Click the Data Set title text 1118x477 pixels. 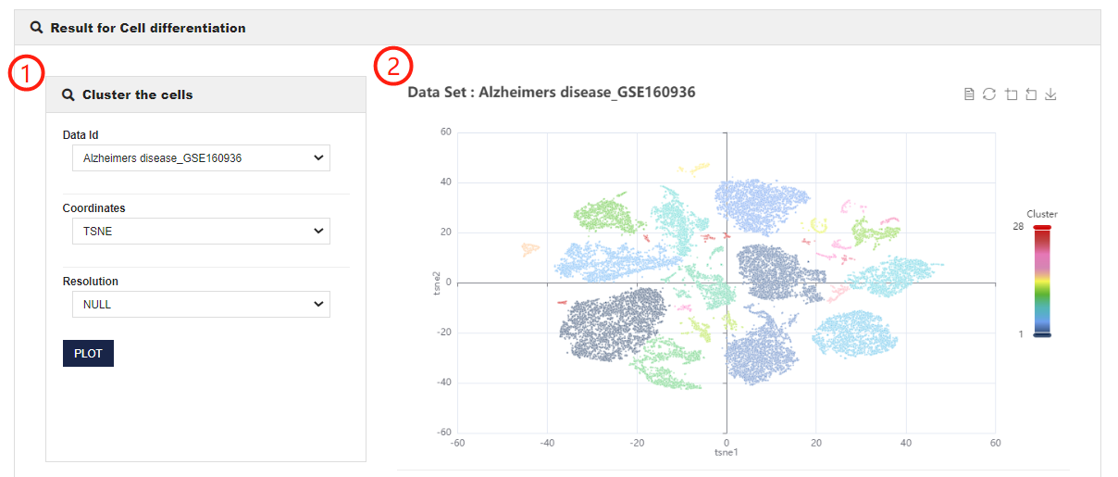pyautogui.click(x=552, y=92)
